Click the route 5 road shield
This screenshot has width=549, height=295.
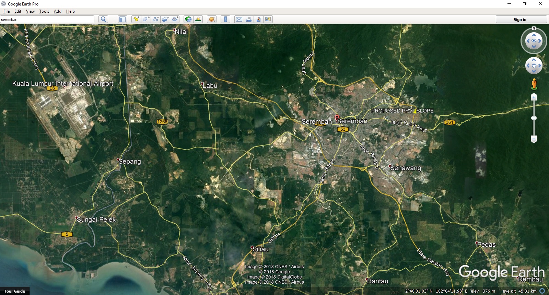[x=67, y=234]
